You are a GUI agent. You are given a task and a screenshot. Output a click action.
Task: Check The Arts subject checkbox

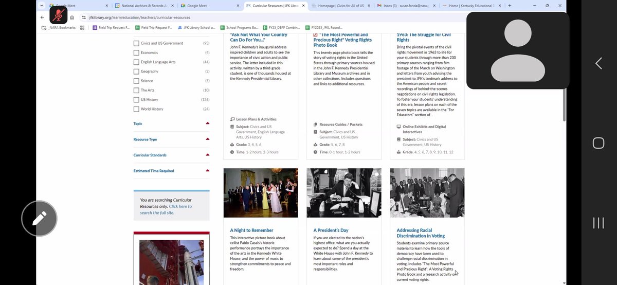coord(136,90)
